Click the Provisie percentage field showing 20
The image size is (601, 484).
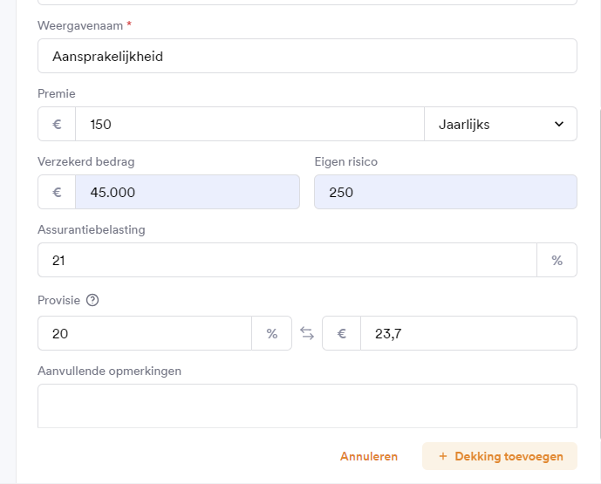click(145, 333)
